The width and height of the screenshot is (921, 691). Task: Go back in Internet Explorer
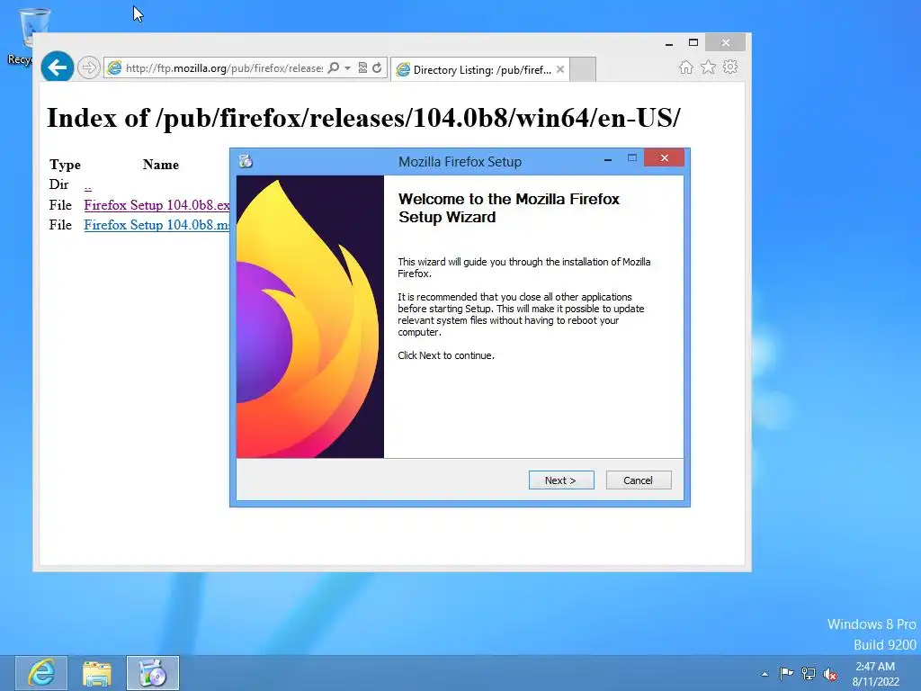pyautogui.click(x=57, y=67)
